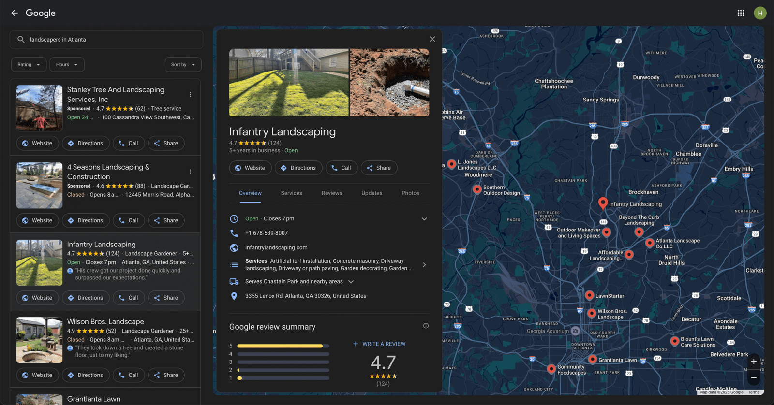
Task: Click Write a Review
Action: [x=379, y=344]
